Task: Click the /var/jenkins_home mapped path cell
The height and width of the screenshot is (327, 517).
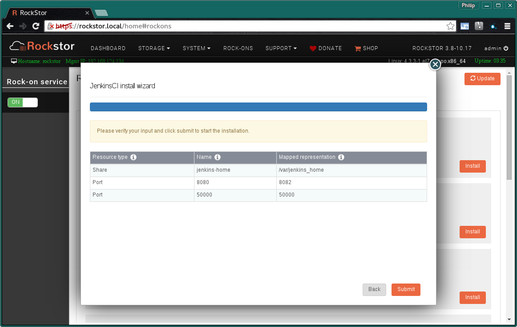Action: pyautogui.click(x=351, y=170)
